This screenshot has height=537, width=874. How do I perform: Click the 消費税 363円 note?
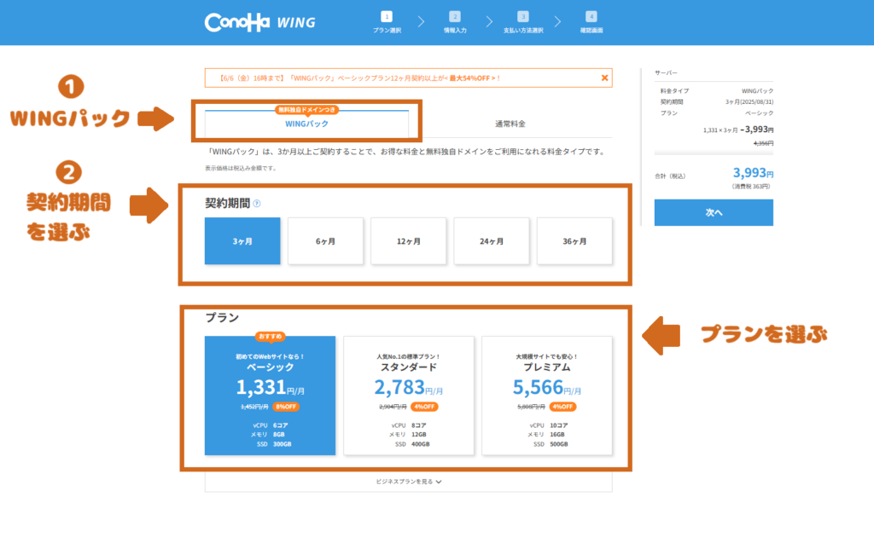(751, 187)
